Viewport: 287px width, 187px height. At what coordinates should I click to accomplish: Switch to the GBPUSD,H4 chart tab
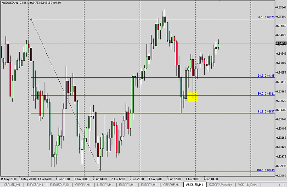(12, 185)
